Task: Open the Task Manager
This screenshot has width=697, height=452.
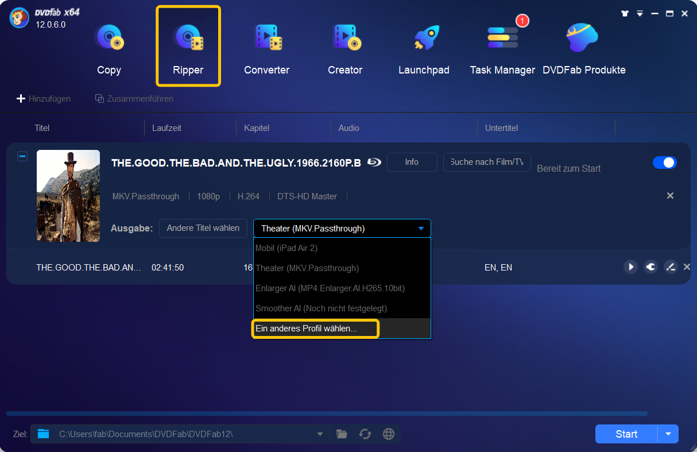Action: (502, 49)
